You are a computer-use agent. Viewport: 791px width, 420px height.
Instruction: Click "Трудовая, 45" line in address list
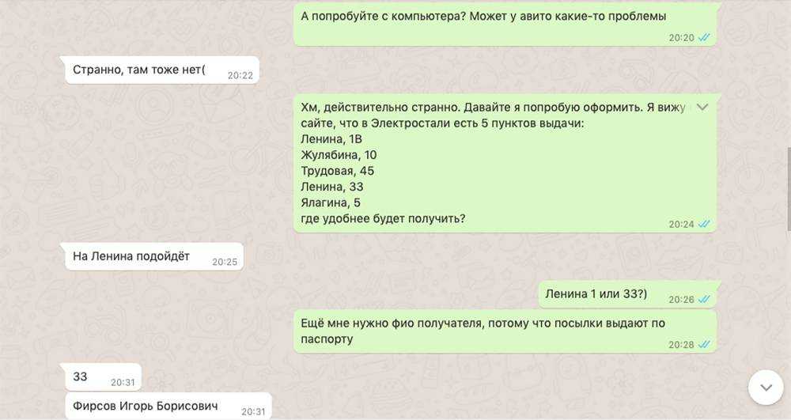pos(338,171)
